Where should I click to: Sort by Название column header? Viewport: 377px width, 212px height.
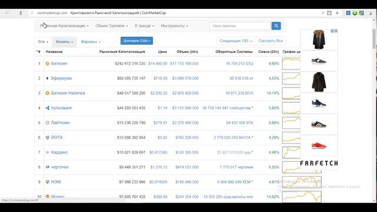[x=54, y=52]
